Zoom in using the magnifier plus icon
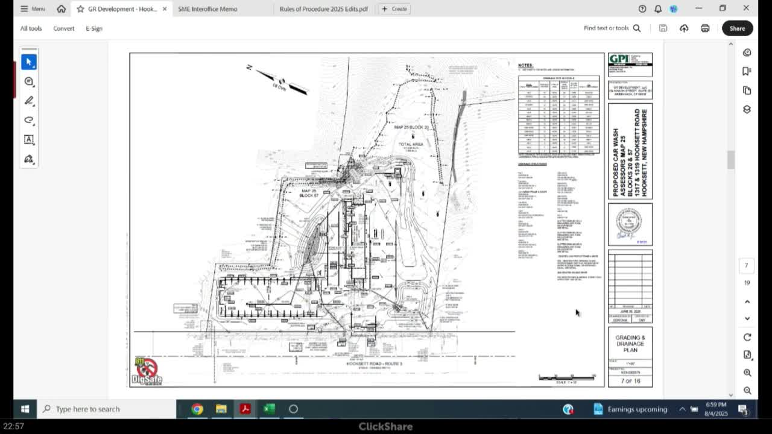The image size is (772, 434). (747, 373)
